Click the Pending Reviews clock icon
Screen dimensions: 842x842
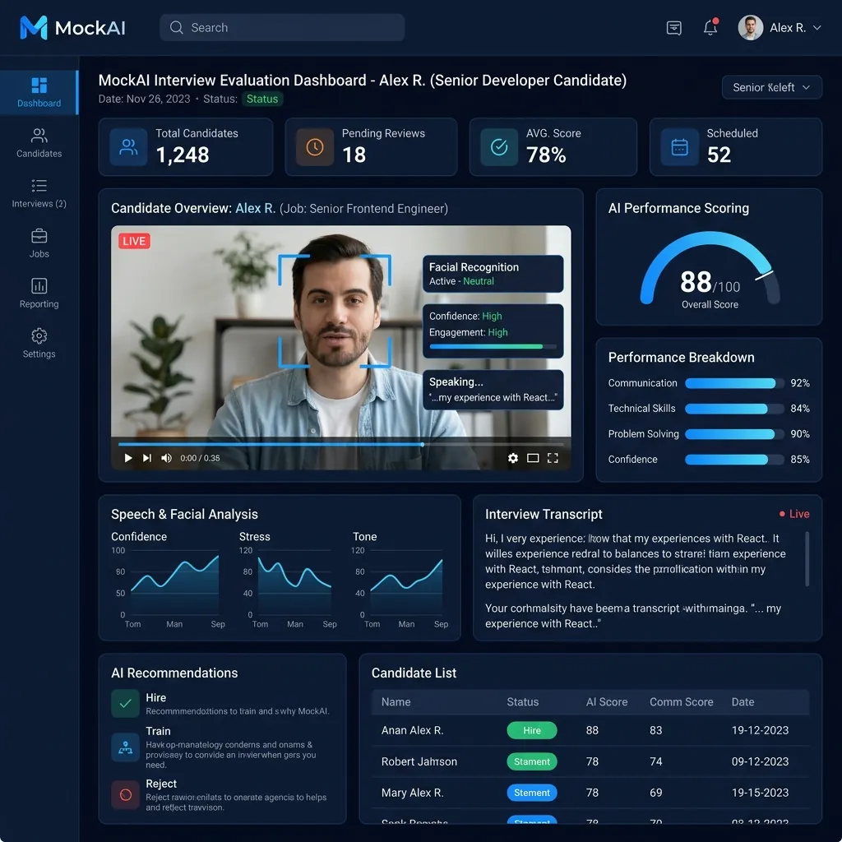point(315,147)
